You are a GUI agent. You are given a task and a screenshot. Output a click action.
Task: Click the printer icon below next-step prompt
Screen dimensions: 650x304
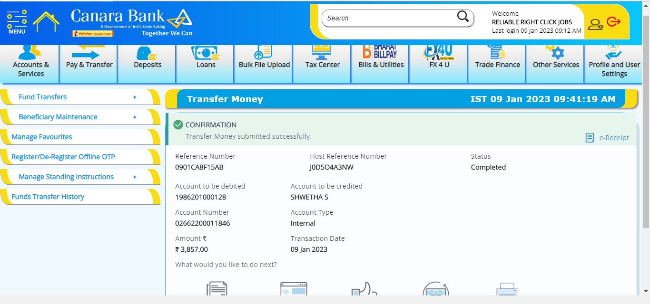[507, 290]
